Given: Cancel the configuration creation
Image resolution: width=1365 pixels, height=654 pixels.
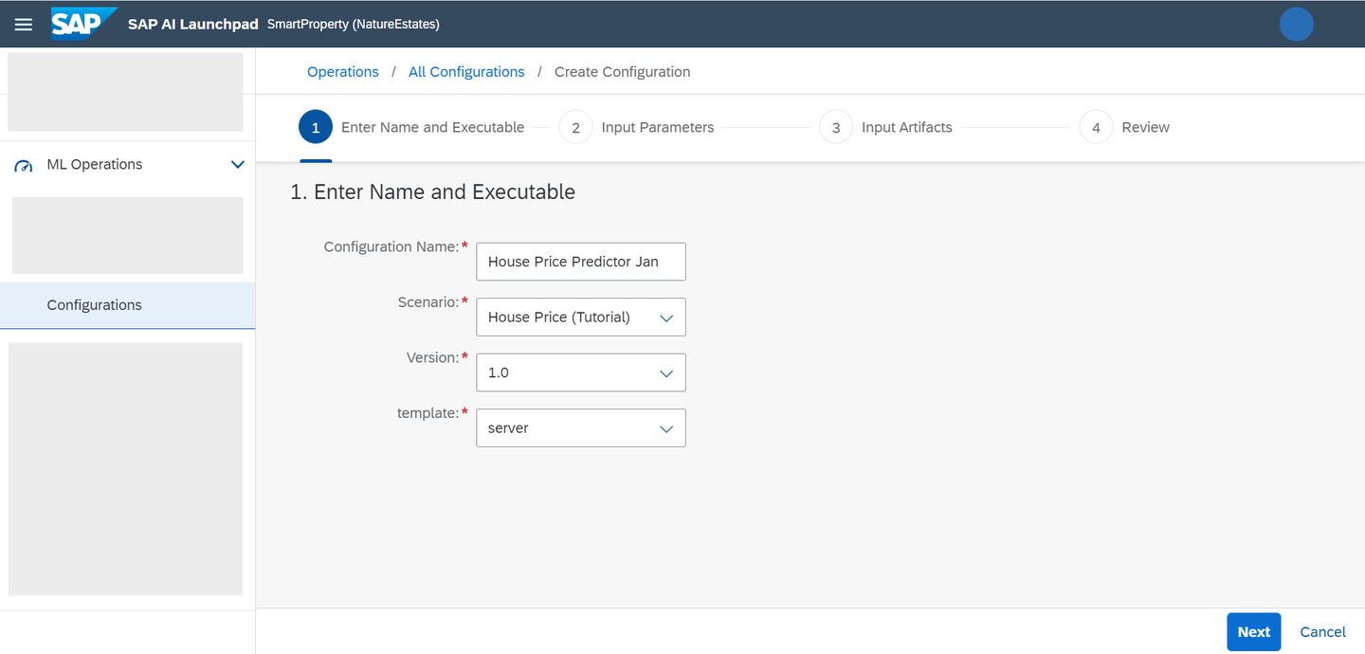Looking at the screenshot, I should coord(1322,632).
